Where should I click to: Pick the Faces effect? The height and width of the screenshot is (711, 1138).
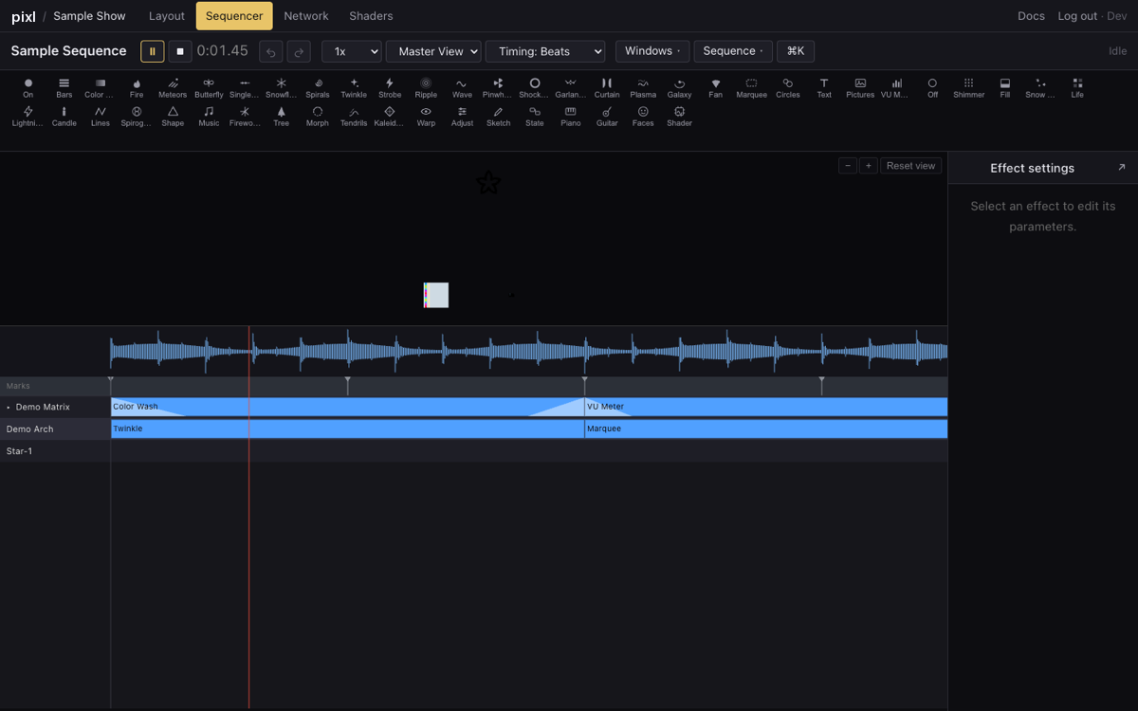click(x=643, y=117)
